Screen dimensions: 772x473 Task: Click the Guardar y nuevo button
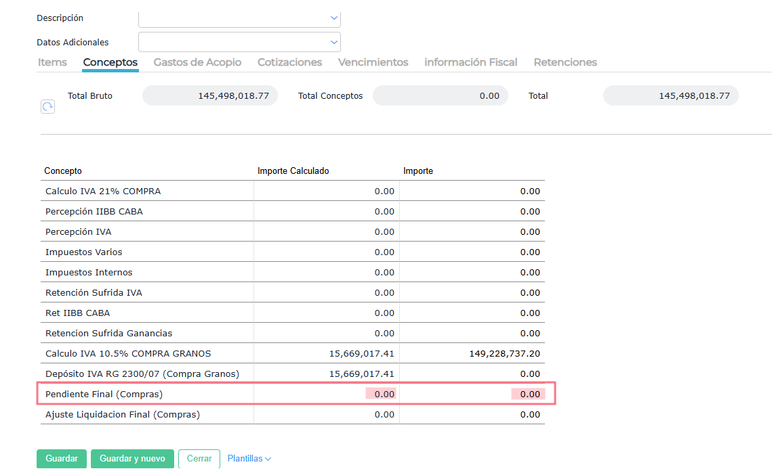point(132,459)
